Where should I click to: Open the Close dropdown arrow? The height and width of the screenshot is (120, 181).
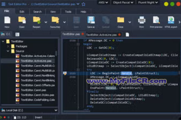click(x=130, y=22)
